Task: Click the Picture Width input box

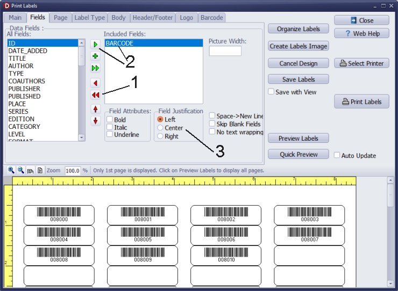Action: pos(225,51)
